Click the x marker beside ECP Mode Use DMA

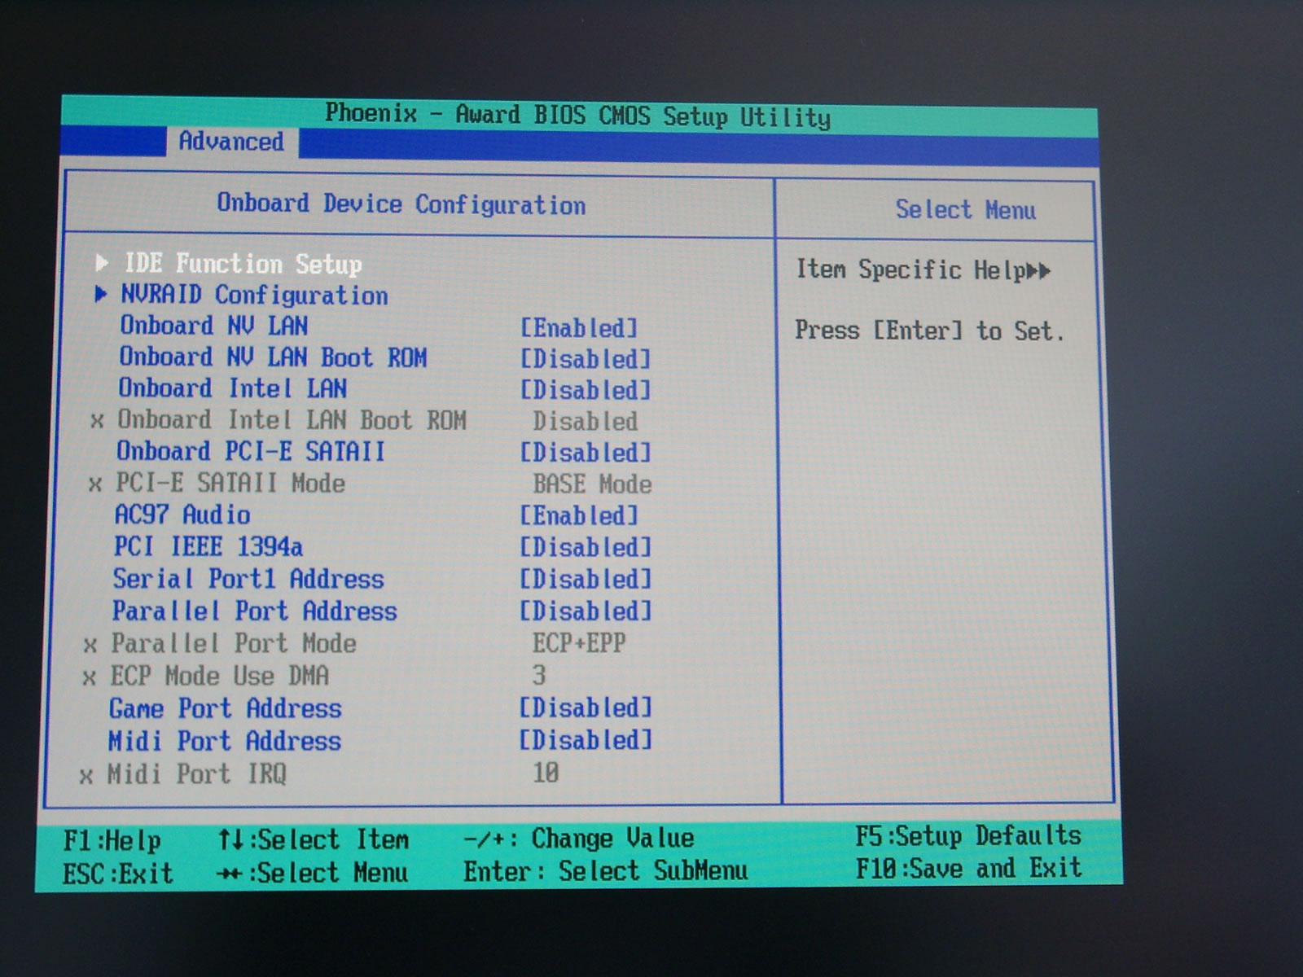90,678
